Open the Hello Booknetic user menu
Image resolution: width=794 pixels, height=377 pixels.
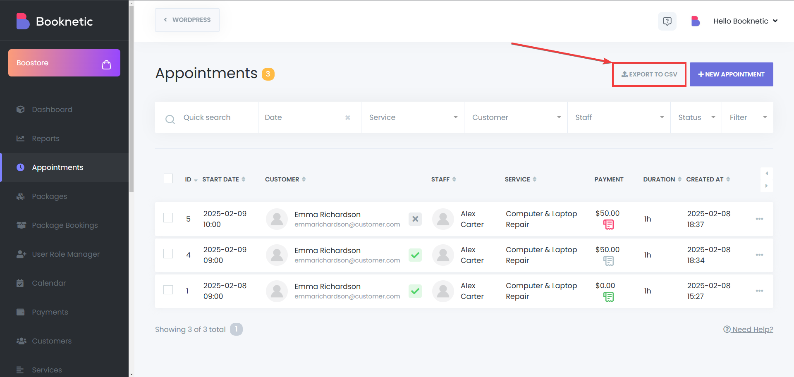pyautogui.click(x=745, y=21)
